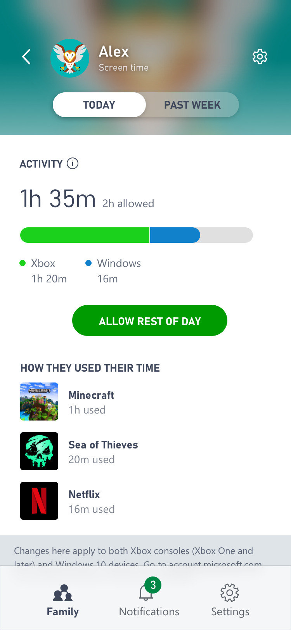
Task: Select the Xbox 1h 20m legend entry
Action: (43, 271)
